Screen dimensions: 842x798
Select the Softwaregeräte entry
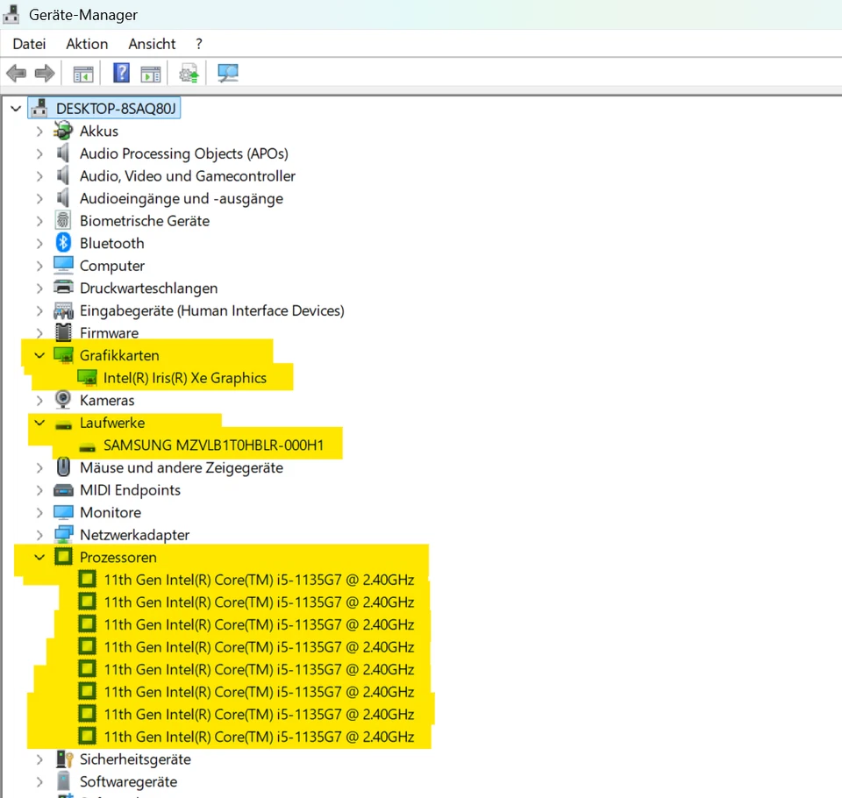point(128,781)
